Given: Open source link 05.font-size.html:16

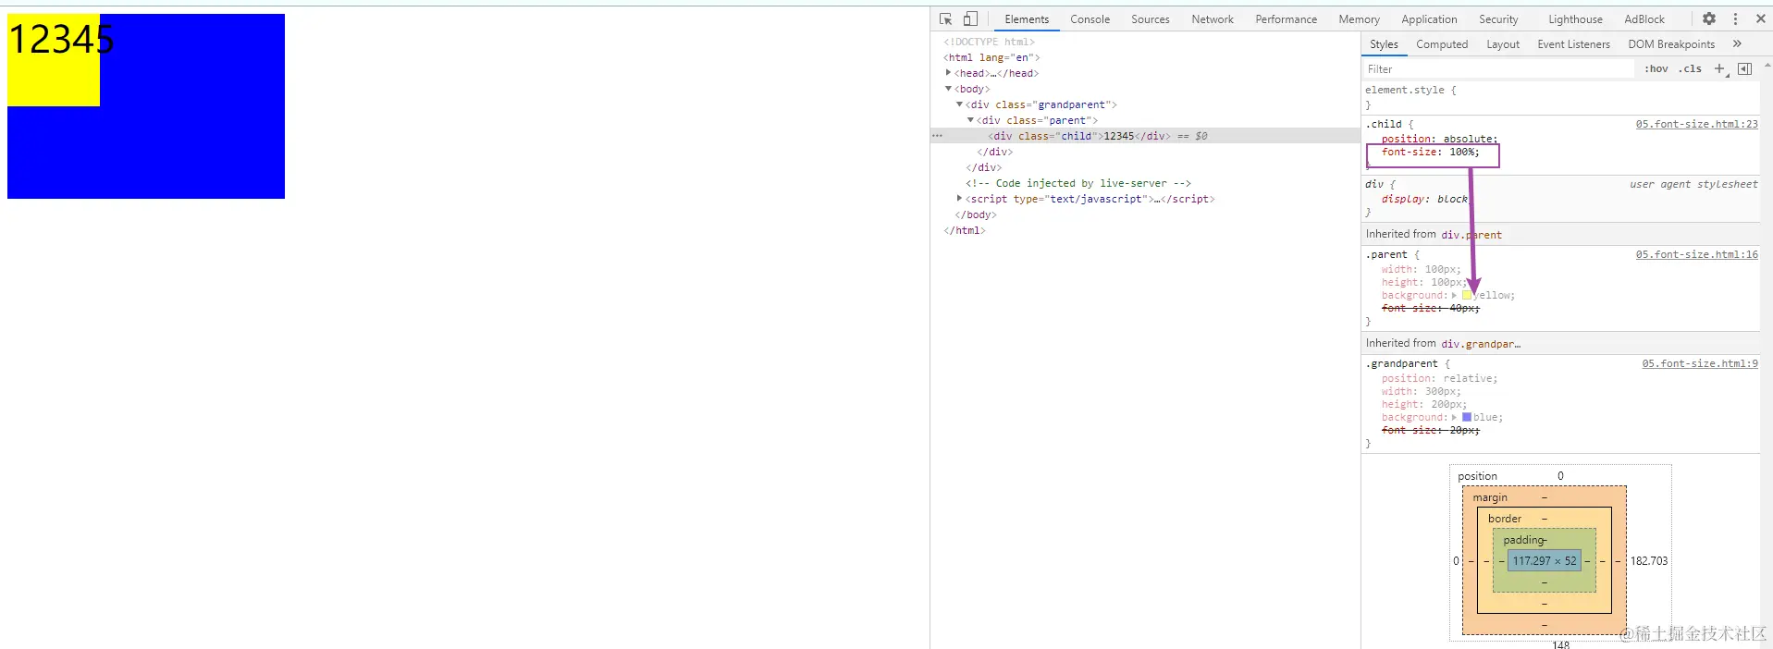Looking at the screenshot, I should (1696, 254).
